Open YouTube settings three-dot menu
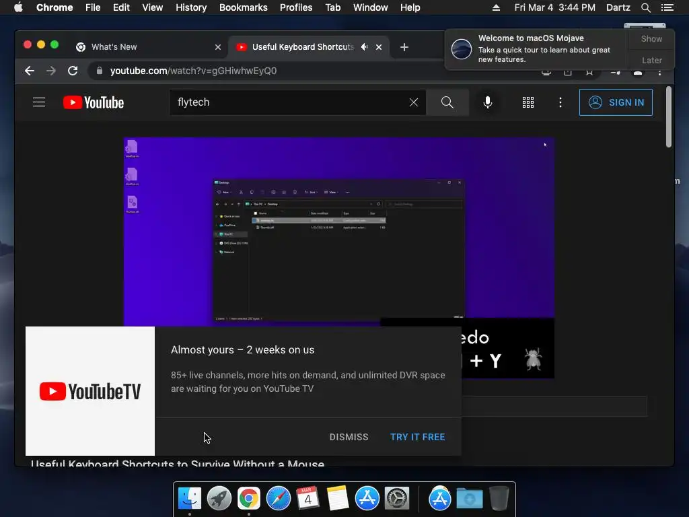 [560, 102]
